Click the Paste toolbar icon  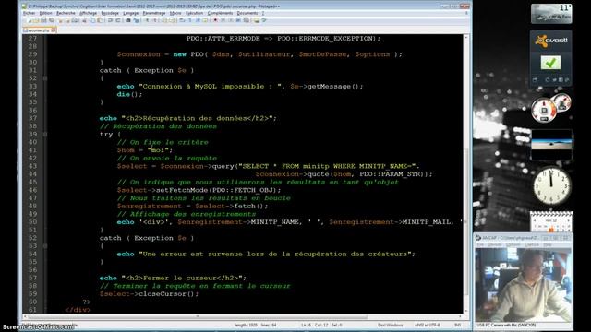(100, 20)
